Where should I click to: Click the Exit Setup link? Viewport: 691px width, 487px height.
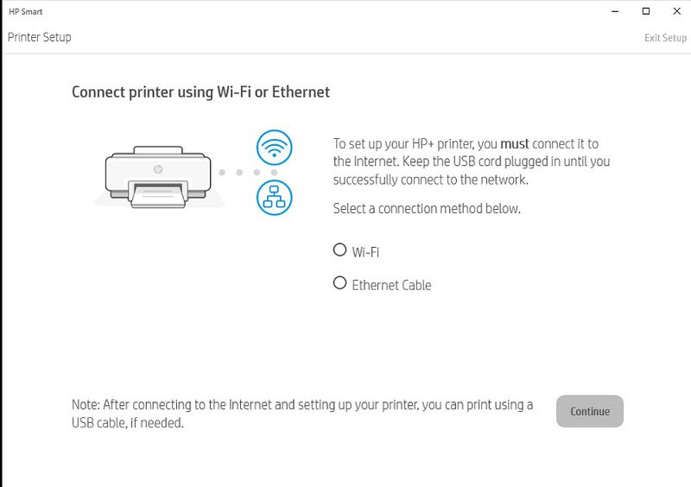click(x=665, y=38)
